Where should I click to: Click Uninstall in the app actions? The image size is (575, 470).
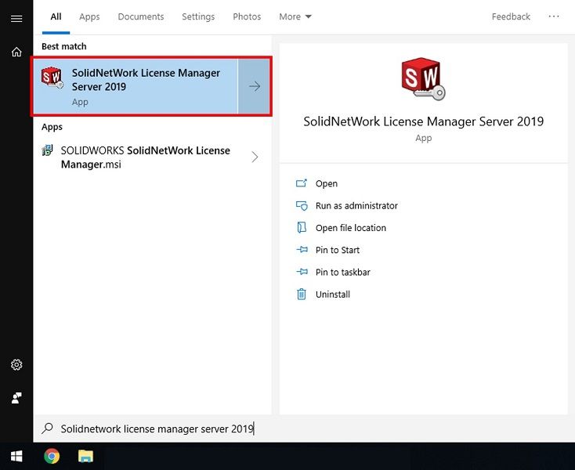[332, 295]
